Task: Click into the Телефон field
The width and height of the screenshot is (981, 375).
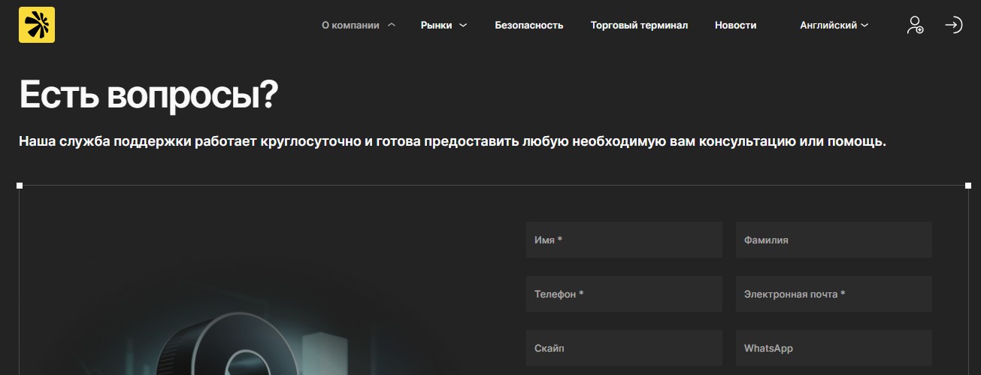Action: pyautogui.click(x=624, y=294)
